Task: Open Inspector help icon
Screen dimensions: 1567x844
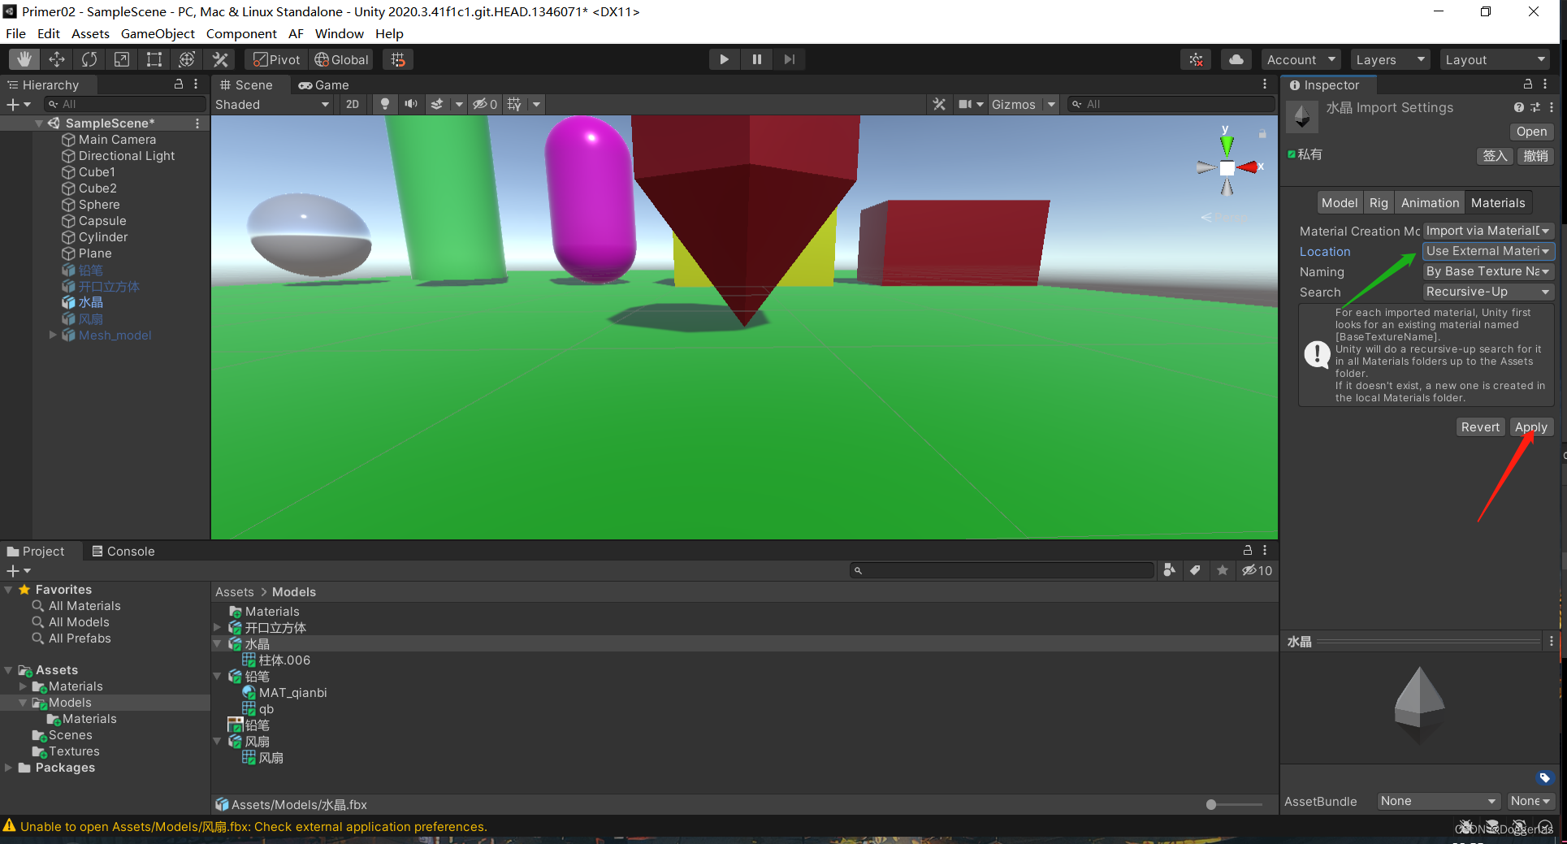Action: 1518,107
